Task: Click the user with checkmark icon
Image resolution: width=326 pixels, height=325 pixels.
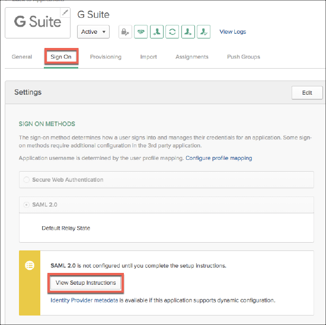Action: [x=203, y=32]
